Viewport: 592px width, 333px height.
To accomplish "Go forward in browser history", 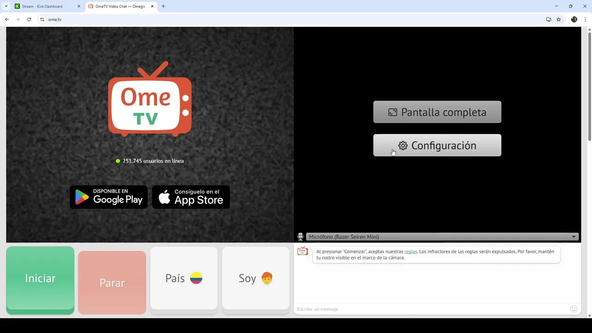I will [18, 19].
